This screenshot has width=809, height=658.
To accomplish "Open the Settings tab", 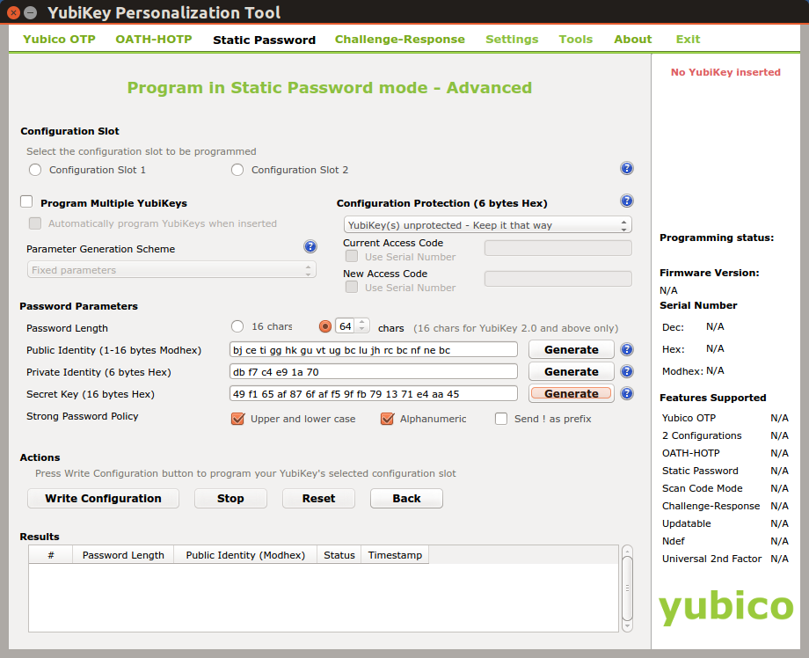I will (x=512, y=40).
